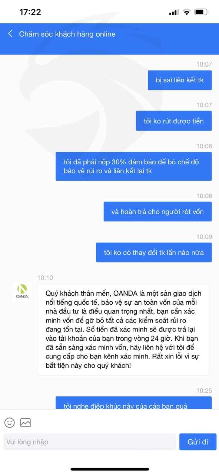Tap the home indicator bar
219x475 pixels.
click(x=110, y=469)
